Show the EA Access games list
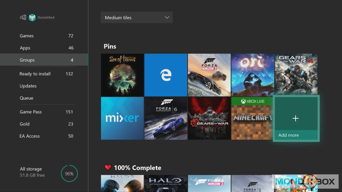Image resolution: width=342 pixels, height=192 pixels. pos(30,136)
